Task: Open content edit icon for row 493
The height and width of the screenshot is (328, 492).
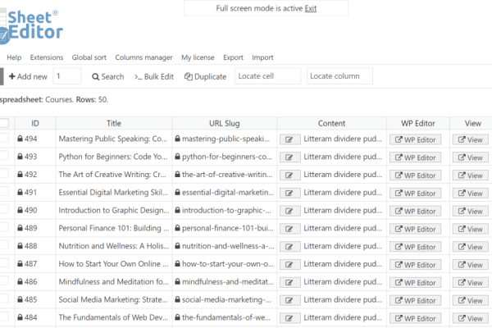Action: tap(289, 157)
